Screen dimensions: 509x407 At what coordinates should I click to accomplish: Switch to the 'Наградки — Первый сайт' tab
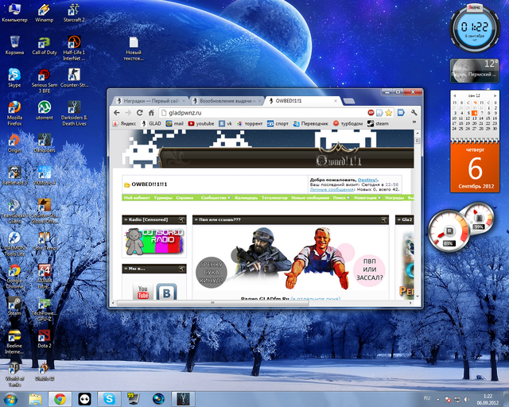tap(149, 100)
